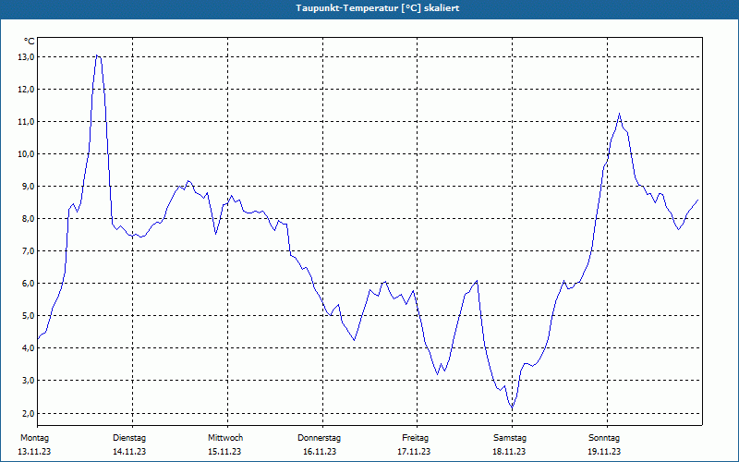Click the 13,0 y-axis value
Viewport: 739px width, 462px height.
pos(26,57)
